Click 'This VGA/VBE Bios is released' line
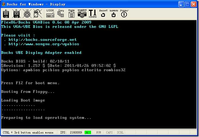The height and width of the screenshot is (137, 199). (x=60, y=27)
